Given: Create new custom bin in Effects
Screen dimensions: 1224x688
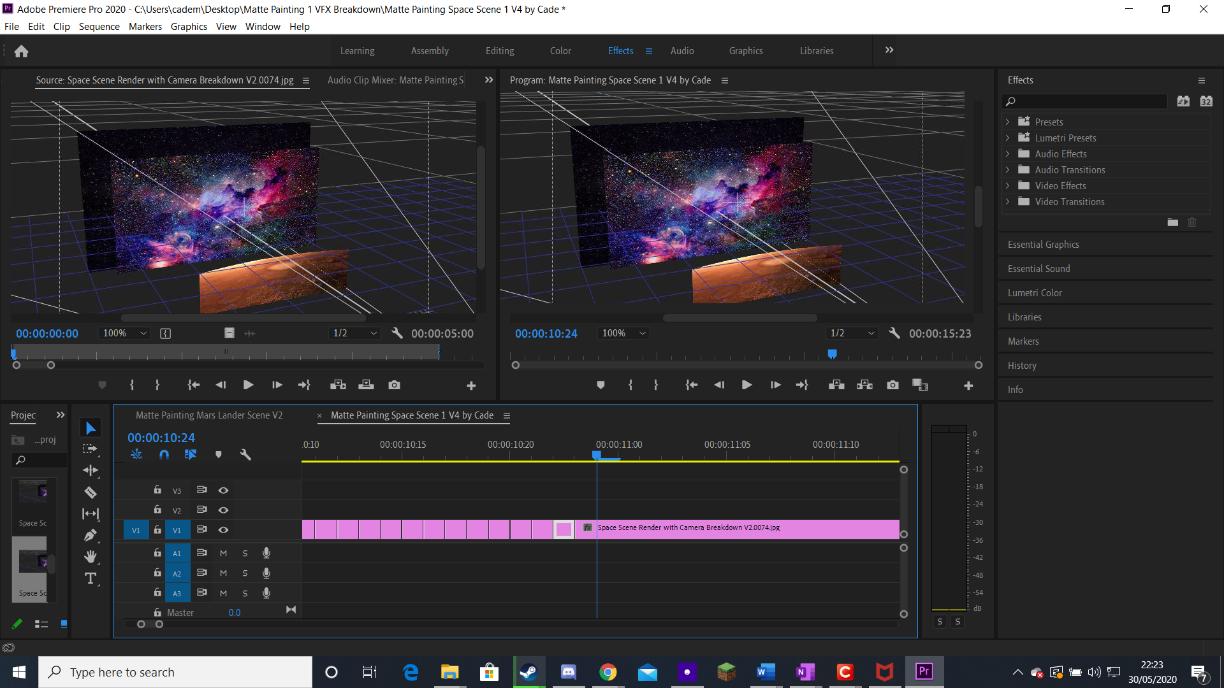Looking at the screenshot, I should pos(1173,222).
